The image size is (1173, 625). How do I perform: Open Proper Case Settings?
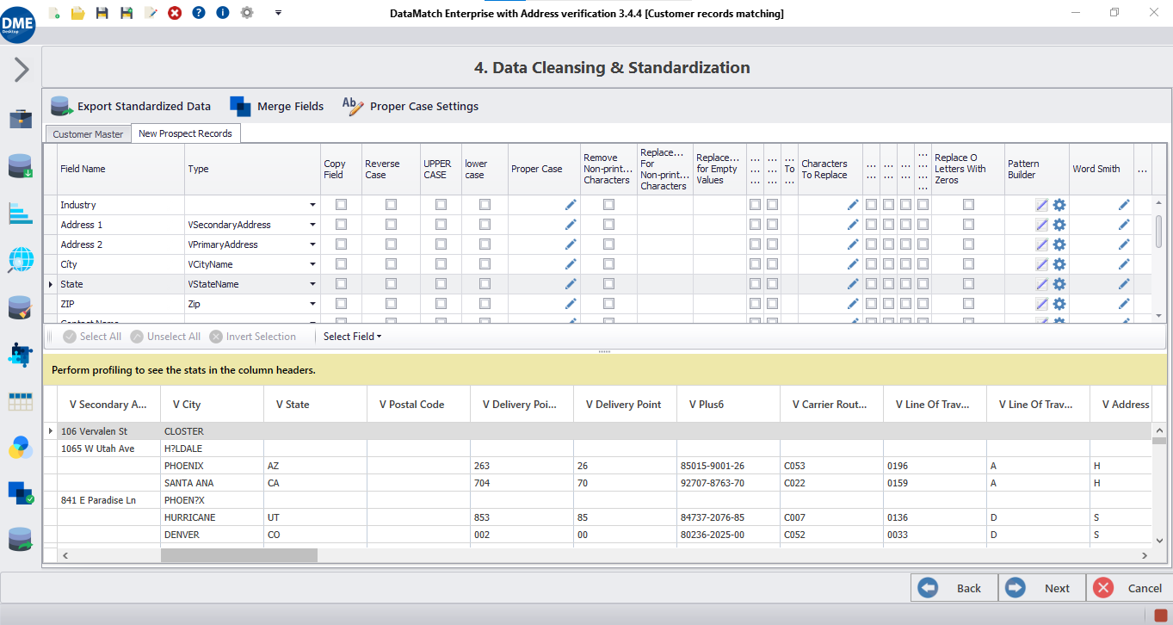(410, 106)
